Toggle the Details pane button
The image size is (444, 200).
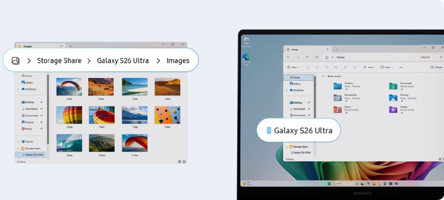click(436, 67)
